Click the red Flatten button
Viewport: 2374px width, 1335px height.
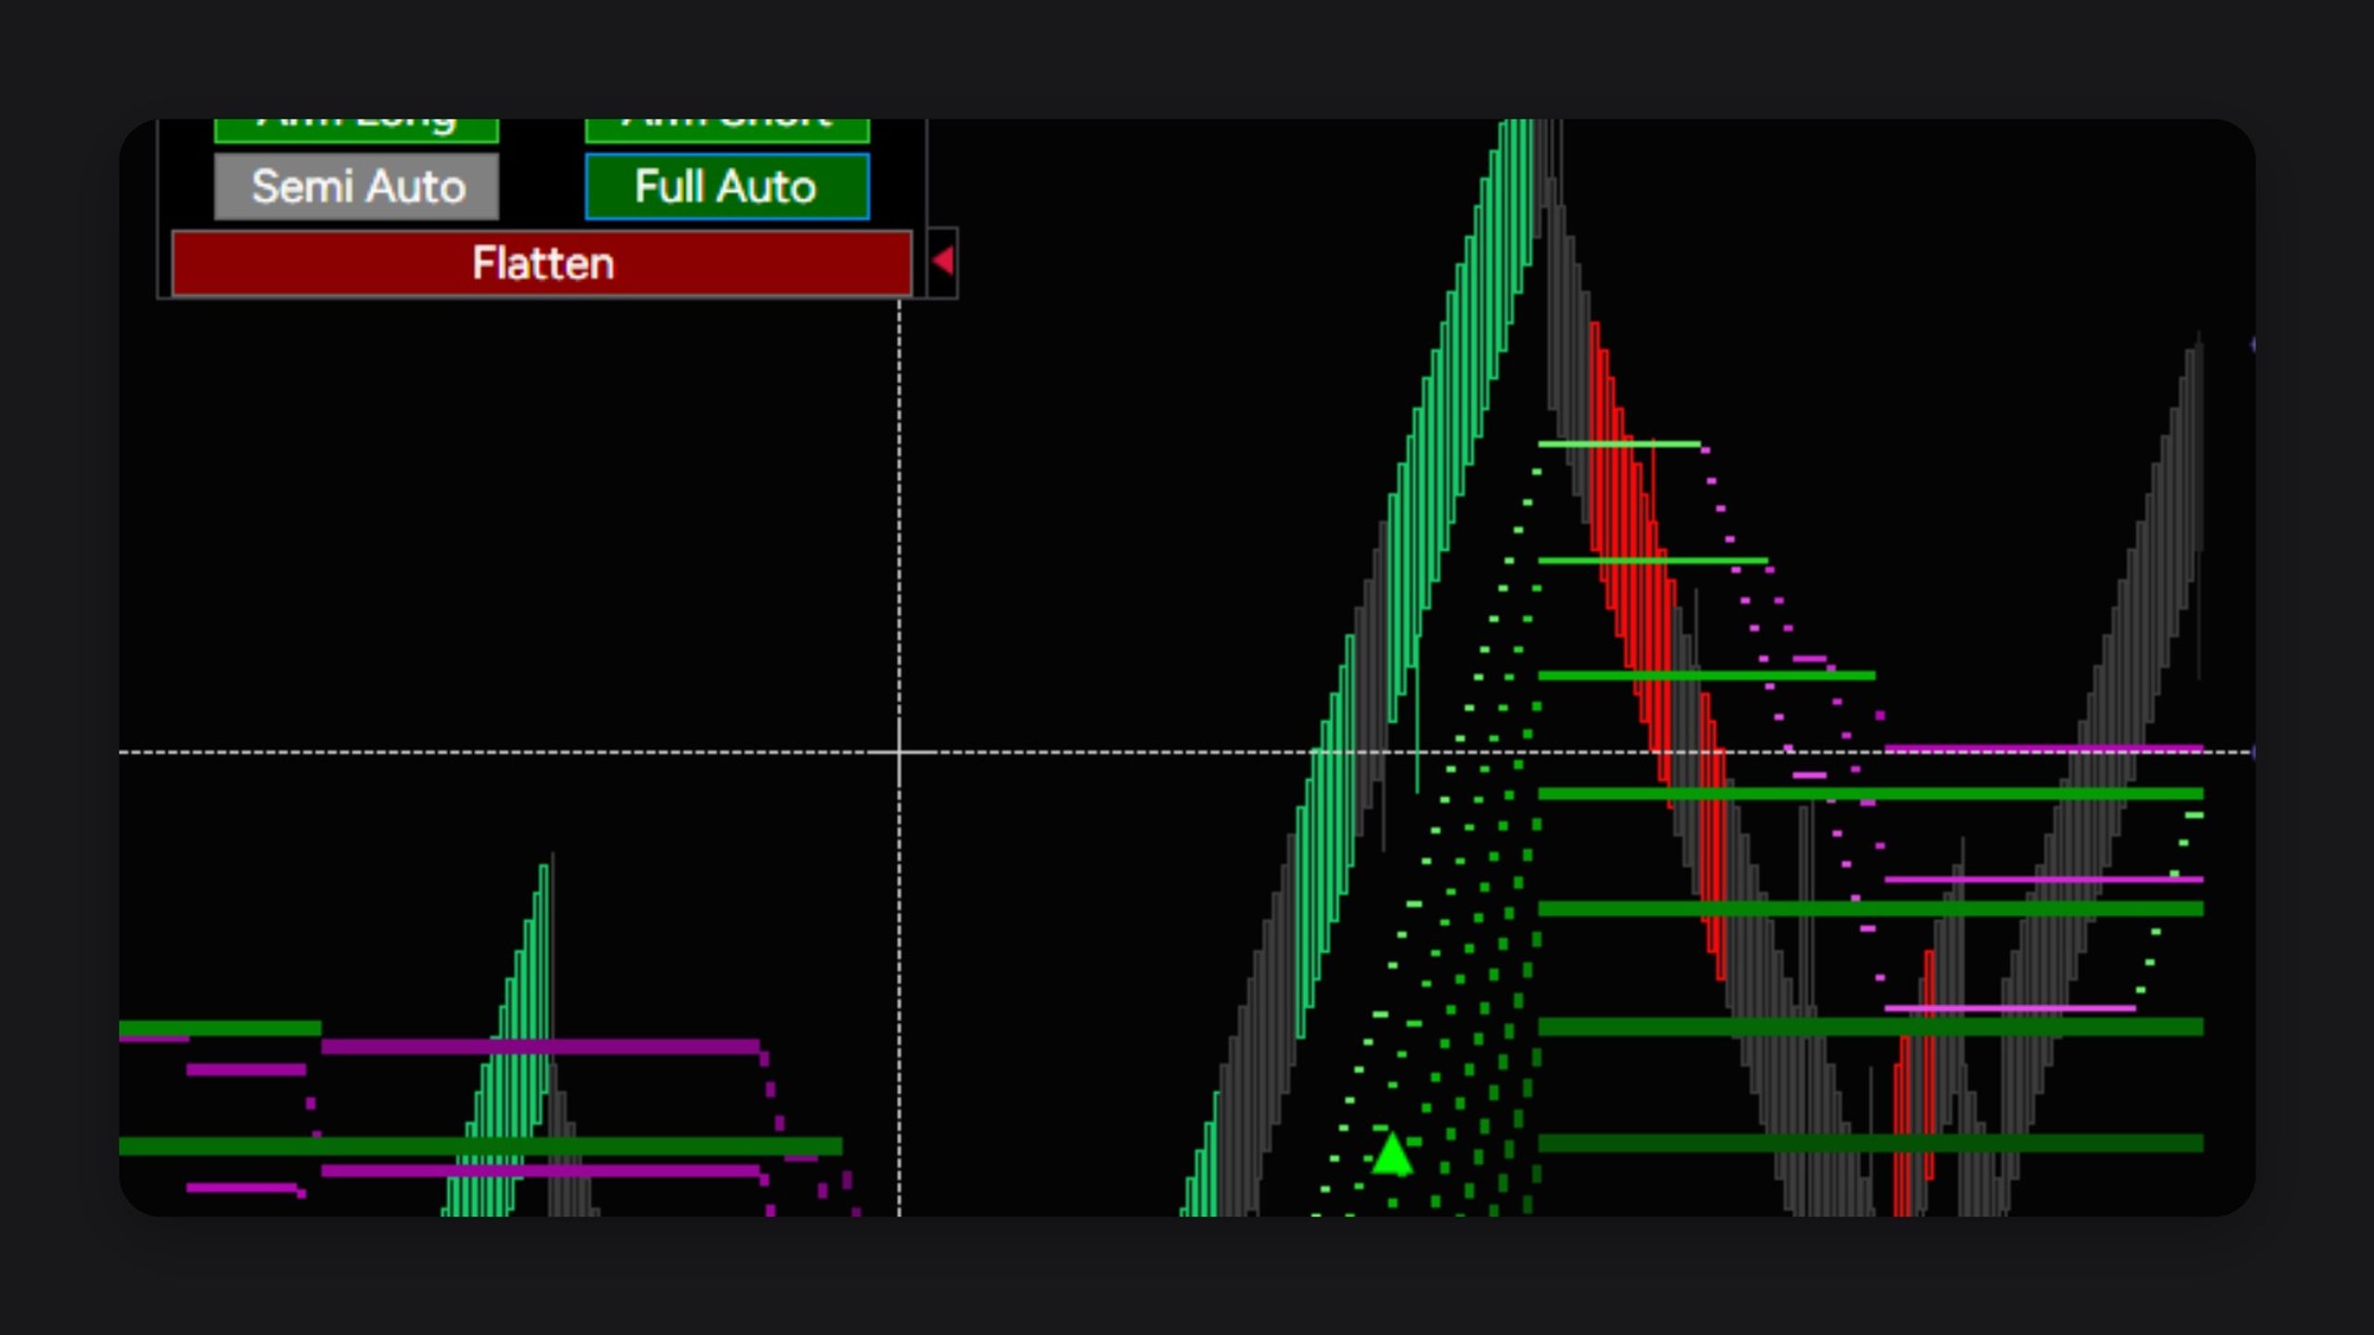pos(542,263)
